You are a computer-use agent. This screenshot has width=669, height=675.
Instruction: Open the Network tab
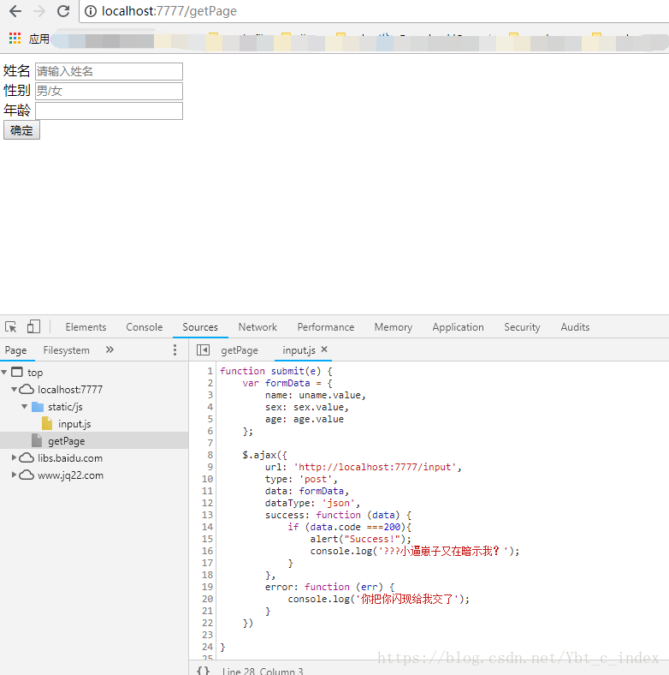pos(258,326)
